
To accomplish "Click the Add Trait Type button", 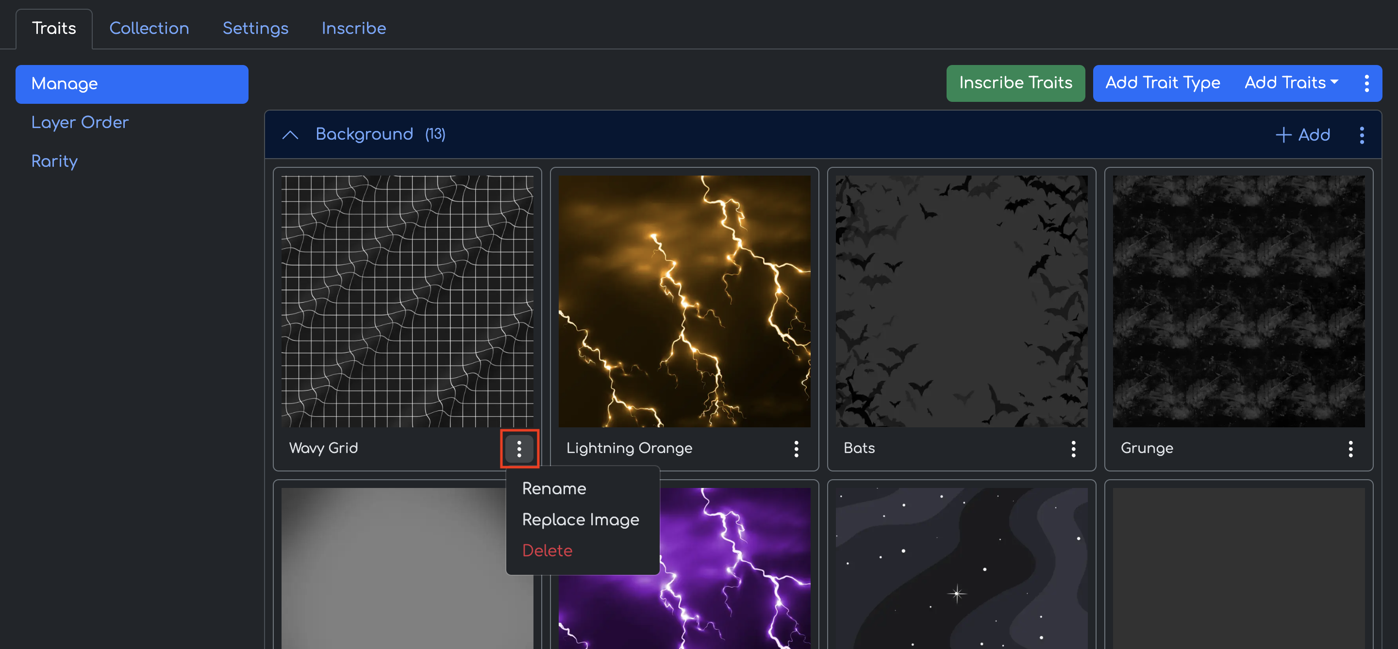I will tap(1162, 83).
